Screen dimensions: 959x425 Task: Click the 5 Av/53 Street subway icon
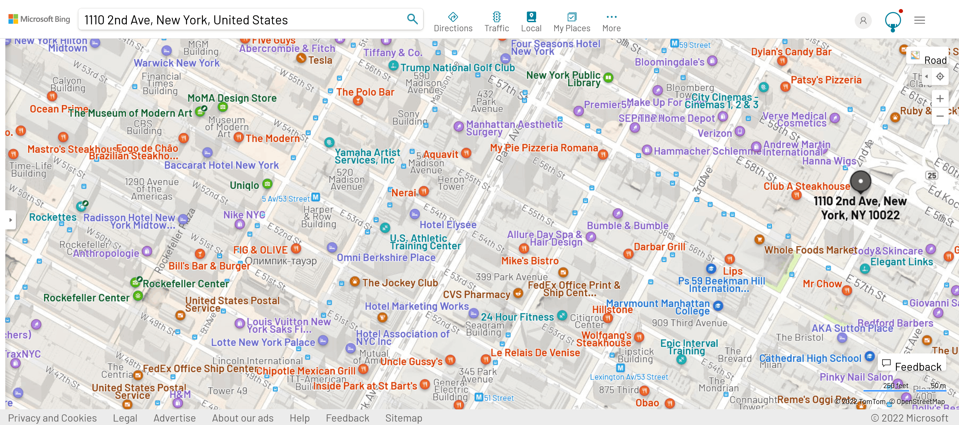pyautogui.click(x=316, y=197)
